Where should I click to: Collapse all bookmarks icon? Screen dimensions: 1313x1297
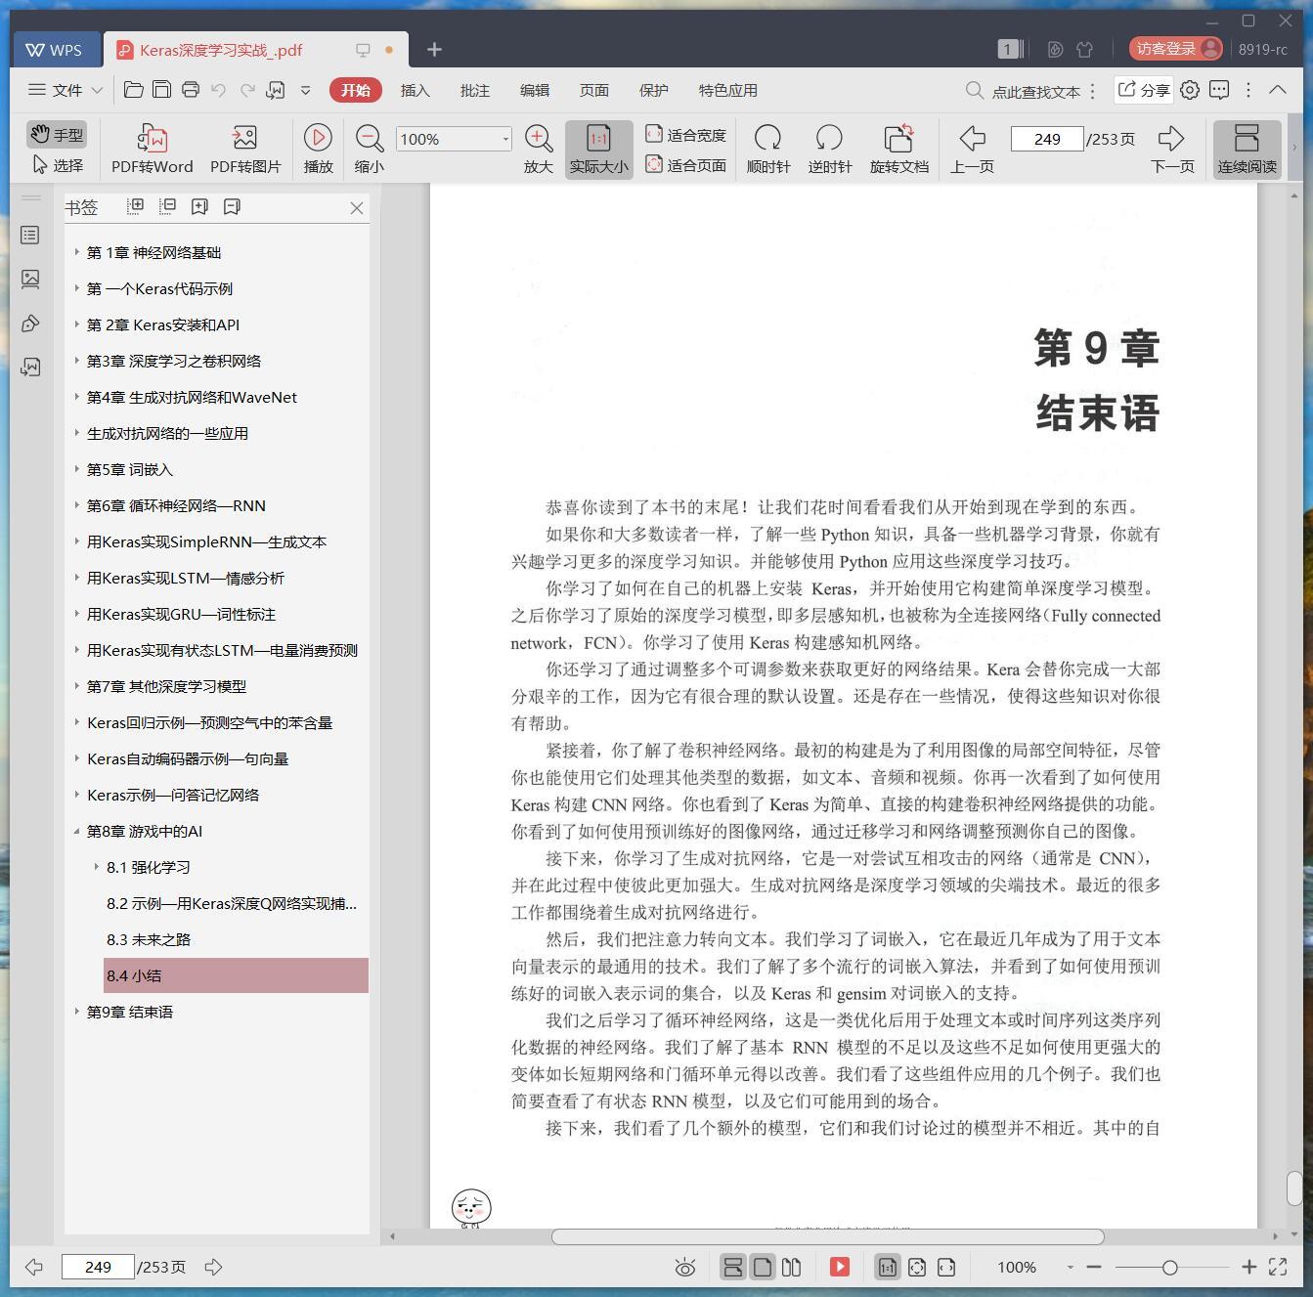point(167,206)
